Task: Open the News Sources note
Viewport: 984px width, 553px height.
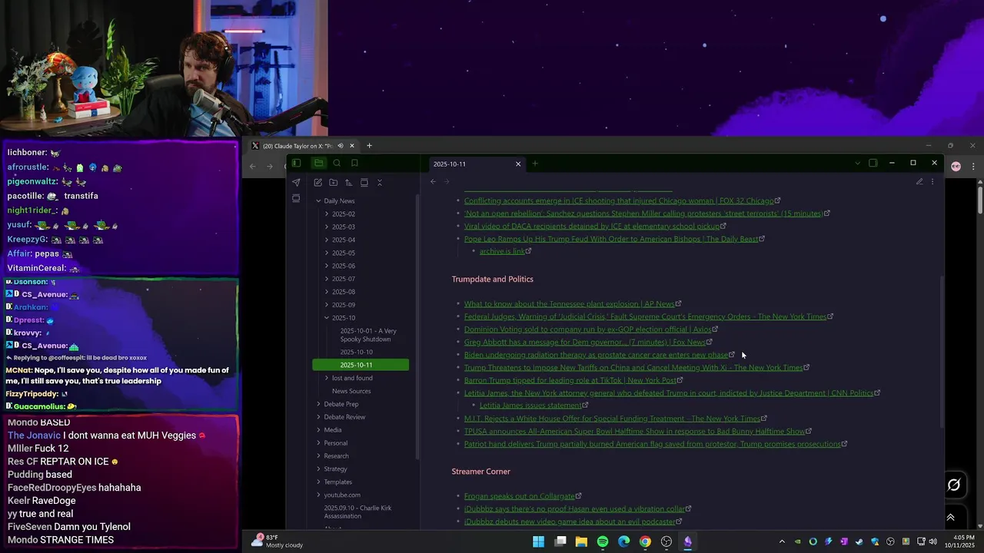Action: pos(351,391)
